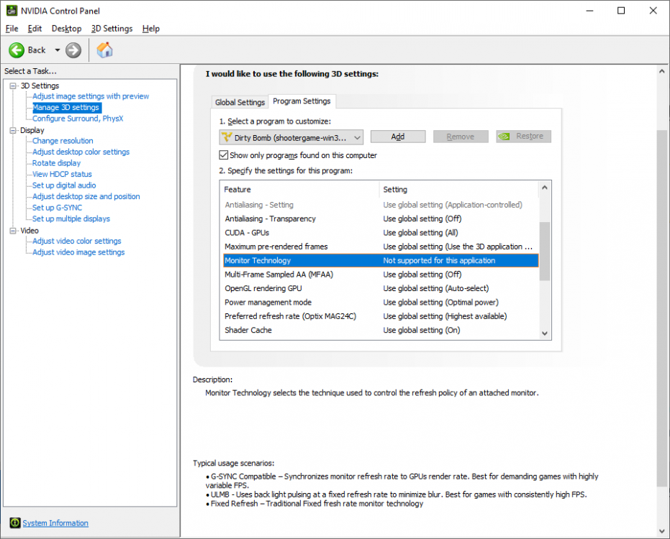Image resolution: width=670 pixels, height=539 pixels.
Task: Click the Remove button
Action: (x=460, y=137)
